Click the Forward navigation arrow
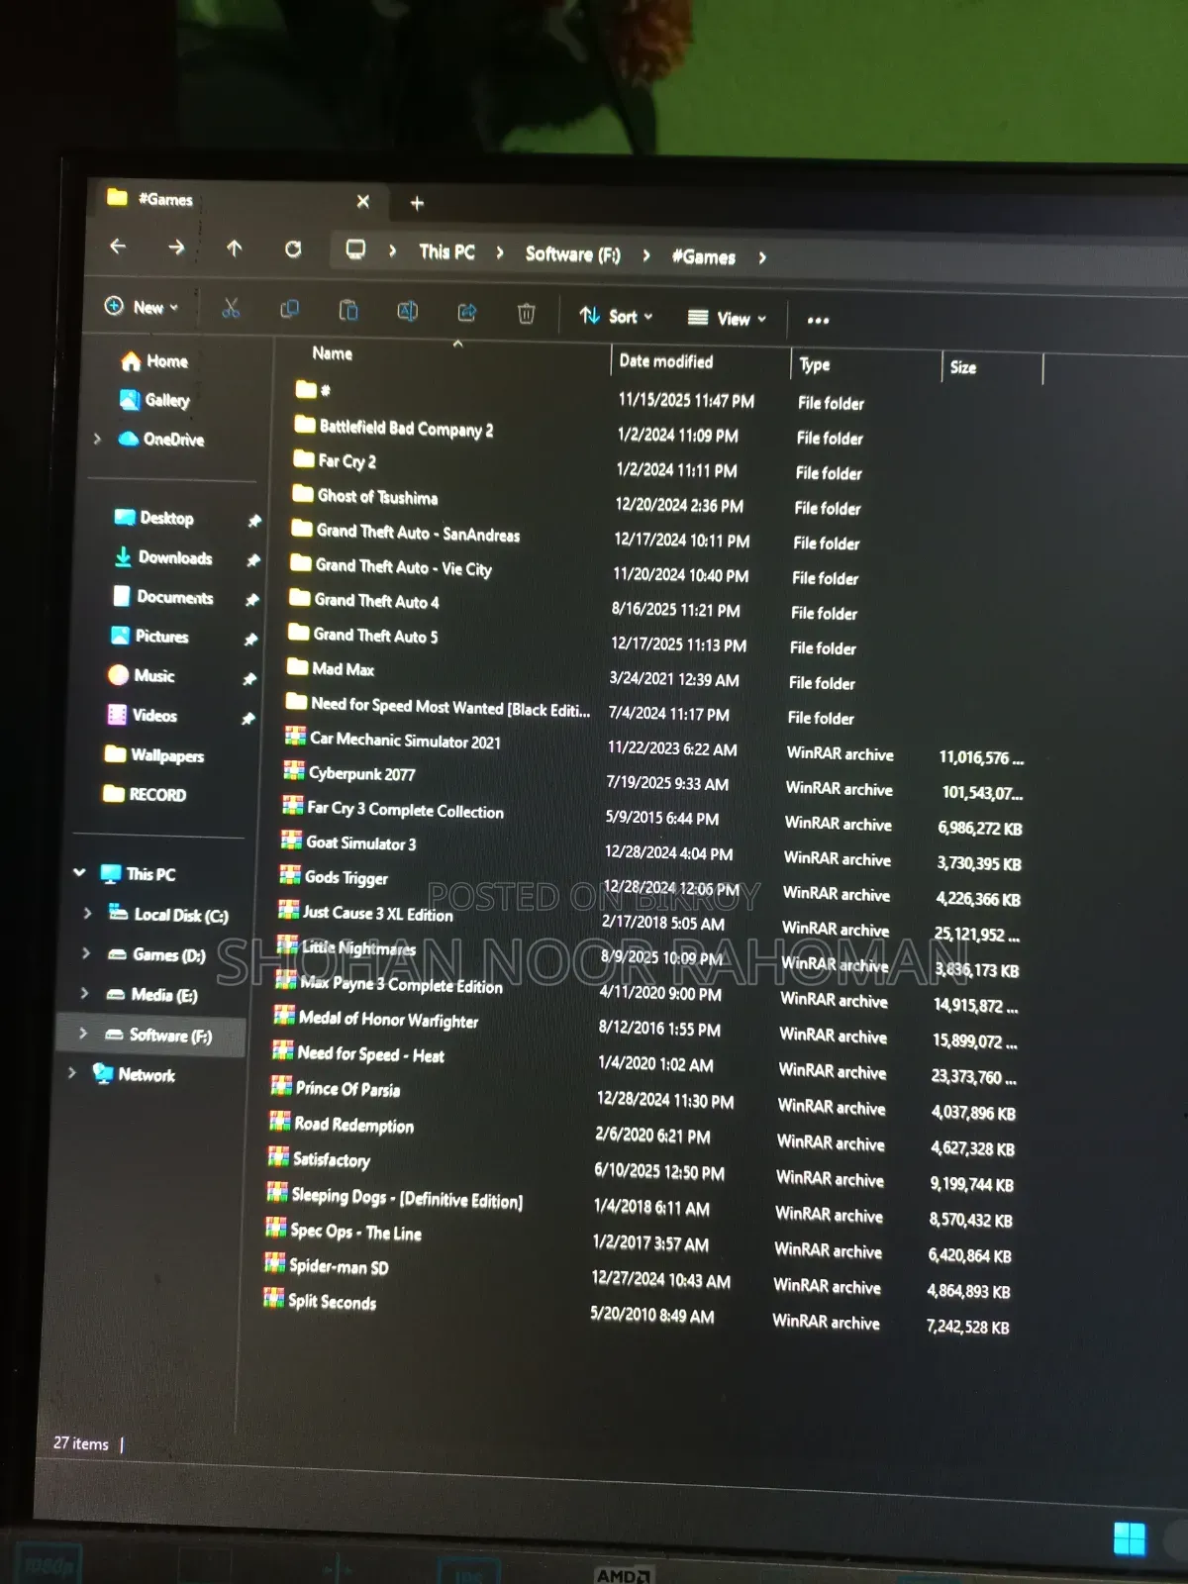Image resolution: width=1188 pixels, height=1584 pixels. click(x=176, y=247)
